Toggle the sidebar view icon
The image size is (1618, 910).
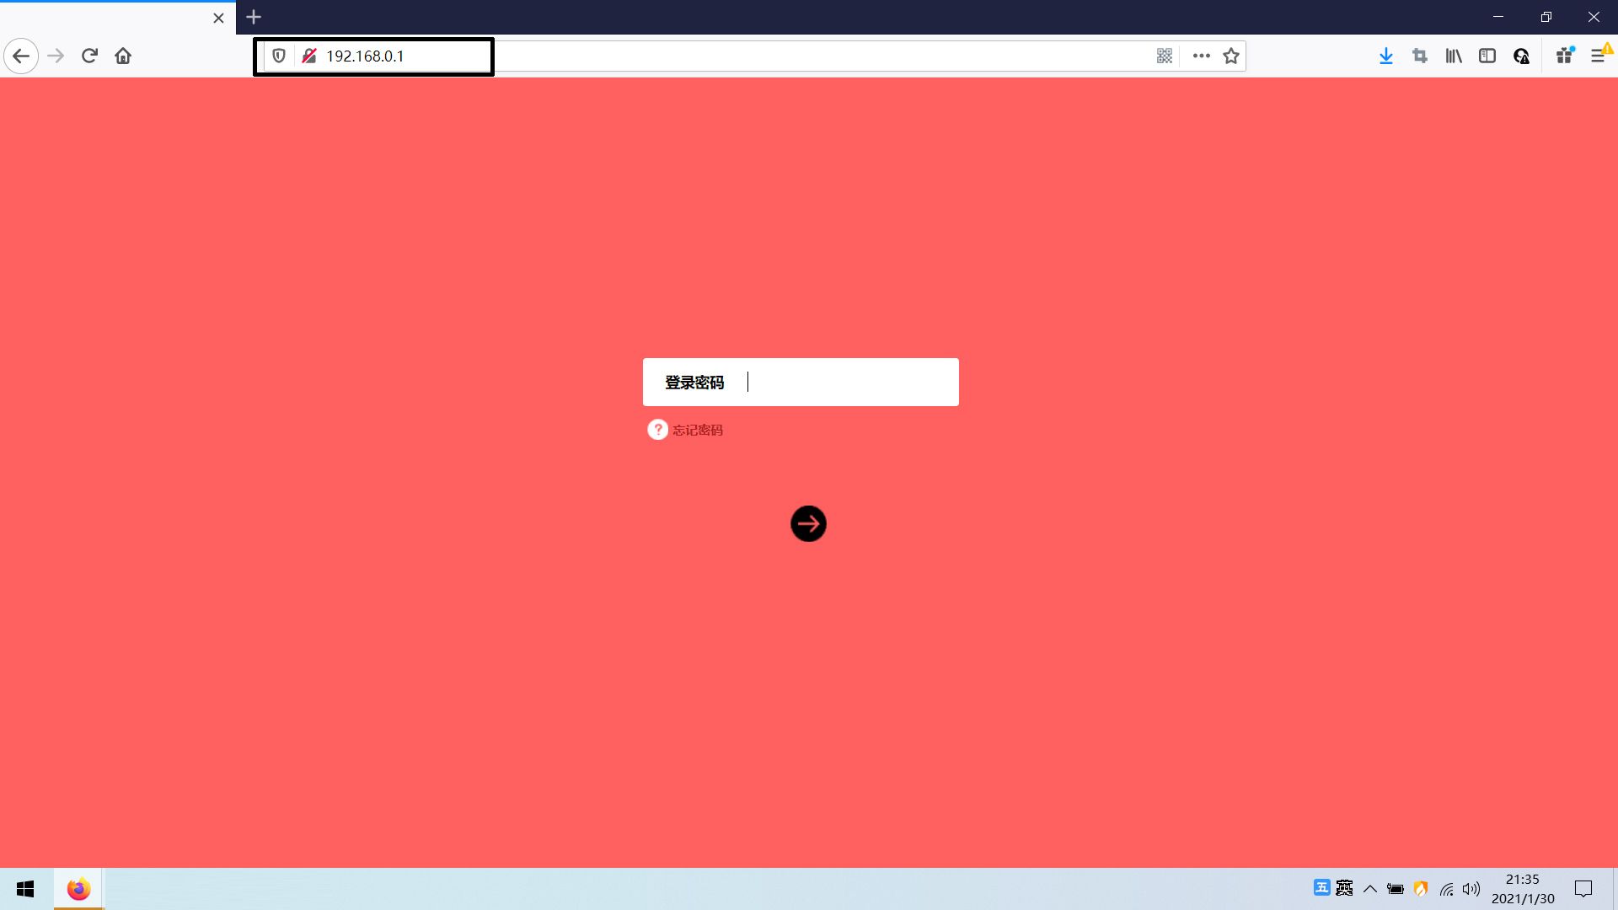[1487, 56]
